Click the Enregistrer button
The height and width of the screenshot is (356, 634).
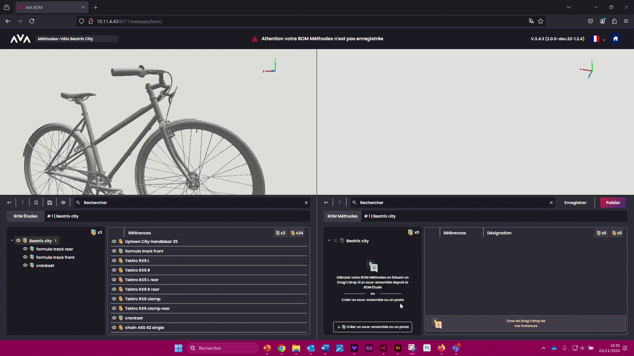point(575,203)
